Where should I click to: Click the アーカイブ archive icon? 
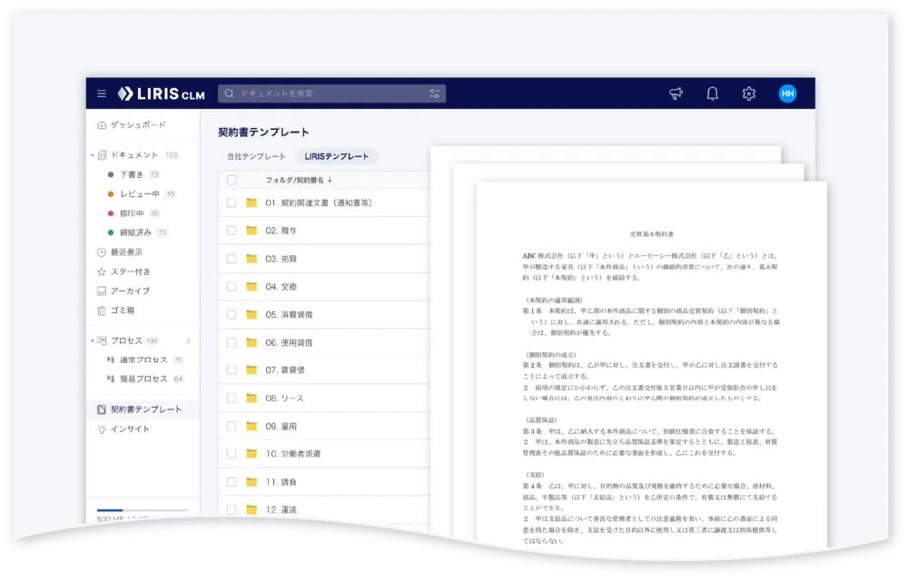point(102,291)
